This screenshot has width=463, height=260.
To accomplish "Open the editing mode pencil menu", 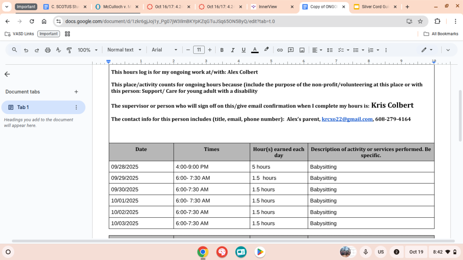I will pyautogui.click(x=427, y=50).
